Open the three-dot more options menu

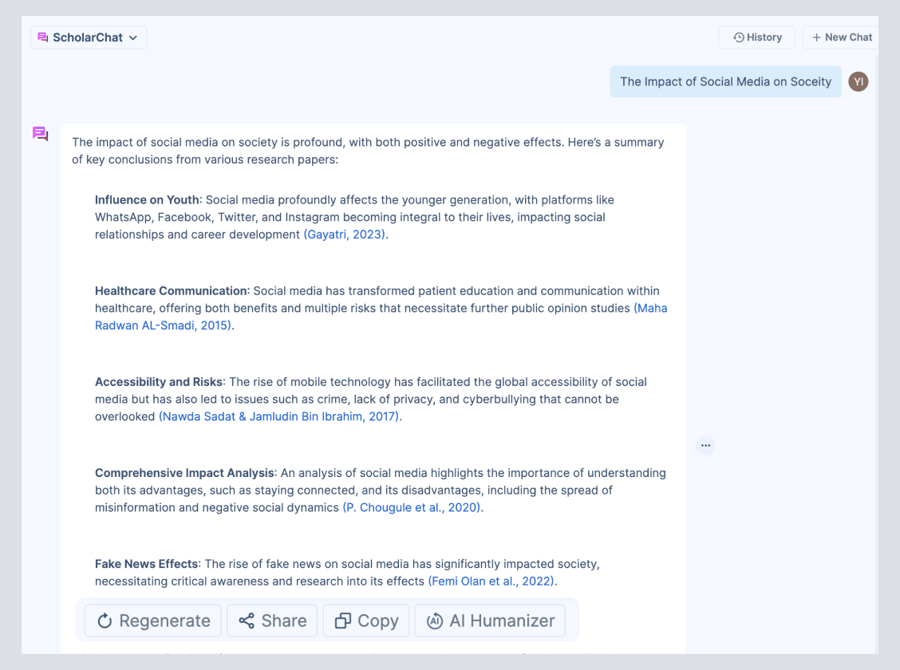click(705, 445)
